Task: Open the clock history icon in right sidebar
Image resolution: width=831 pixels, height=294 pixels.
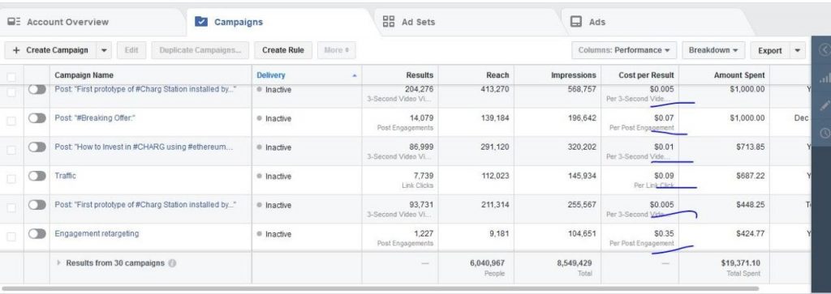Action: pyautogui.click(x=825, y=134)
